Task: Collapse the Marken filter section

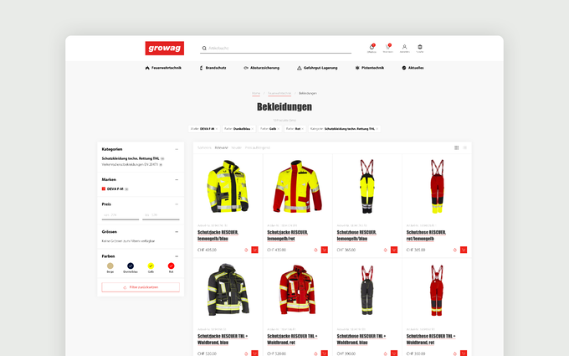Action: [177, 180]
